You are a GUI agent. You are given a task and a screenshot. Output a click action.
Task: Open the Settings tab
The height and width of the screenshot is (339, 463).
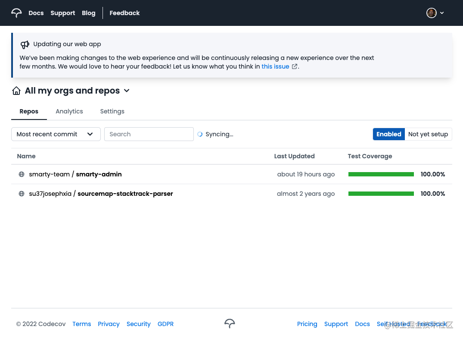tap(112, 111)
